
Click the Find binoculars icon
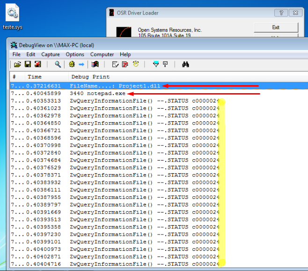pyautogui.click(x=185, y=65)
